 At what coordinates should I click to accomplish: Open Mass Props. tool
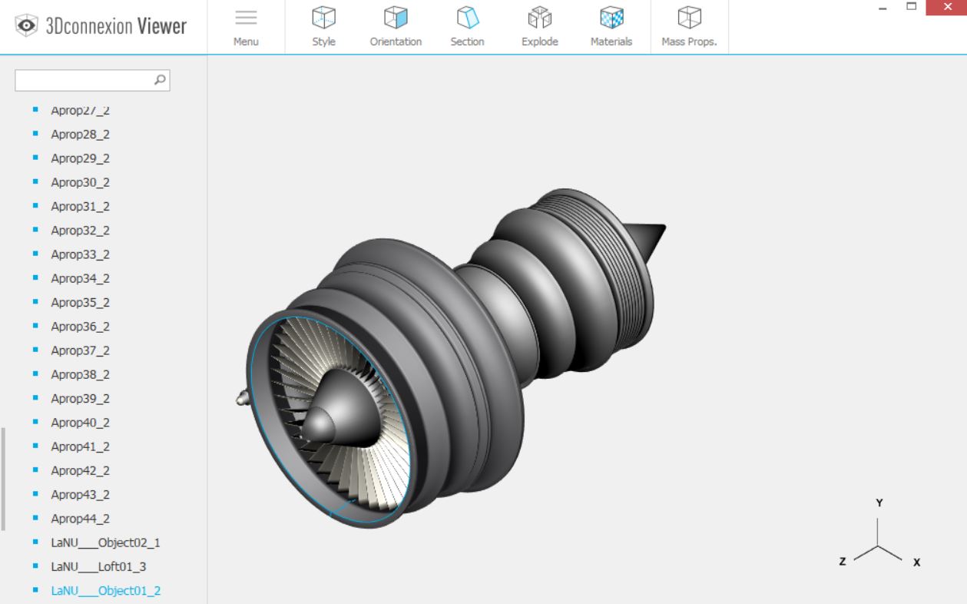pyautogui.click(x=689, y=28)
